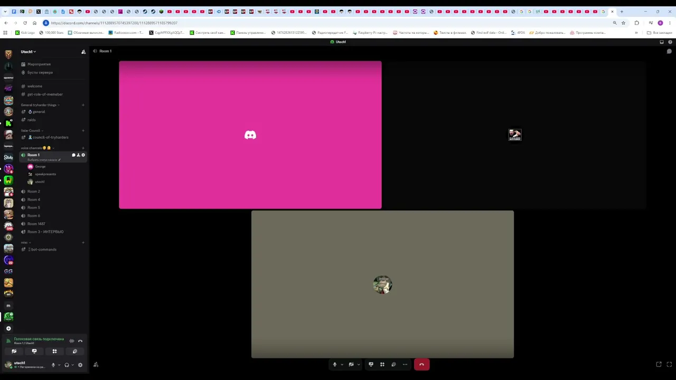Join the Room 5 voice channel

[33, 207]
